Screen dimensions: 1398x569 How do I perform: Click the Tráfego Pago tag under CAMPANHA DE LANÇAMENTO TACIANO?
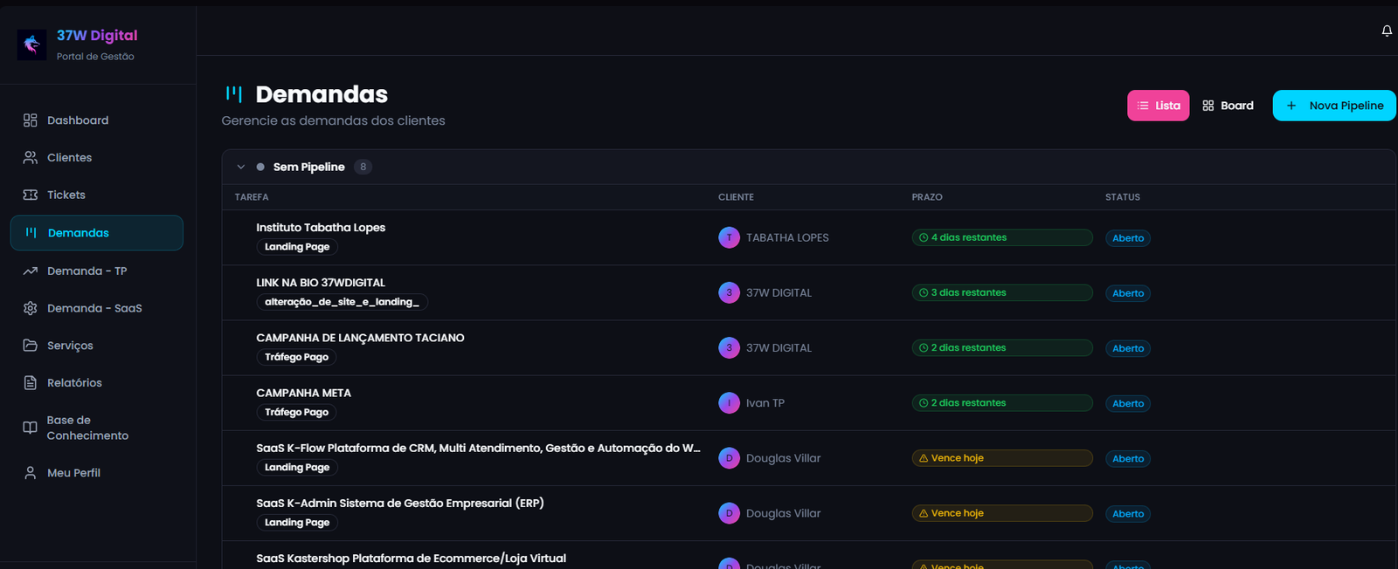296,357
